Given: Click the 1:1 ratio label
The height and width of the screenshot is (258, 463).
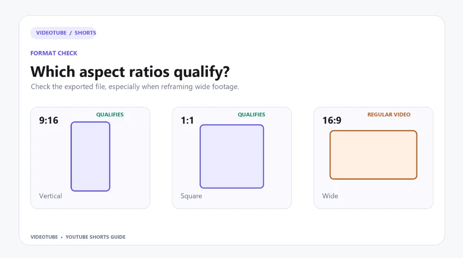Looking at the screenshot, I should click(187, 120).
